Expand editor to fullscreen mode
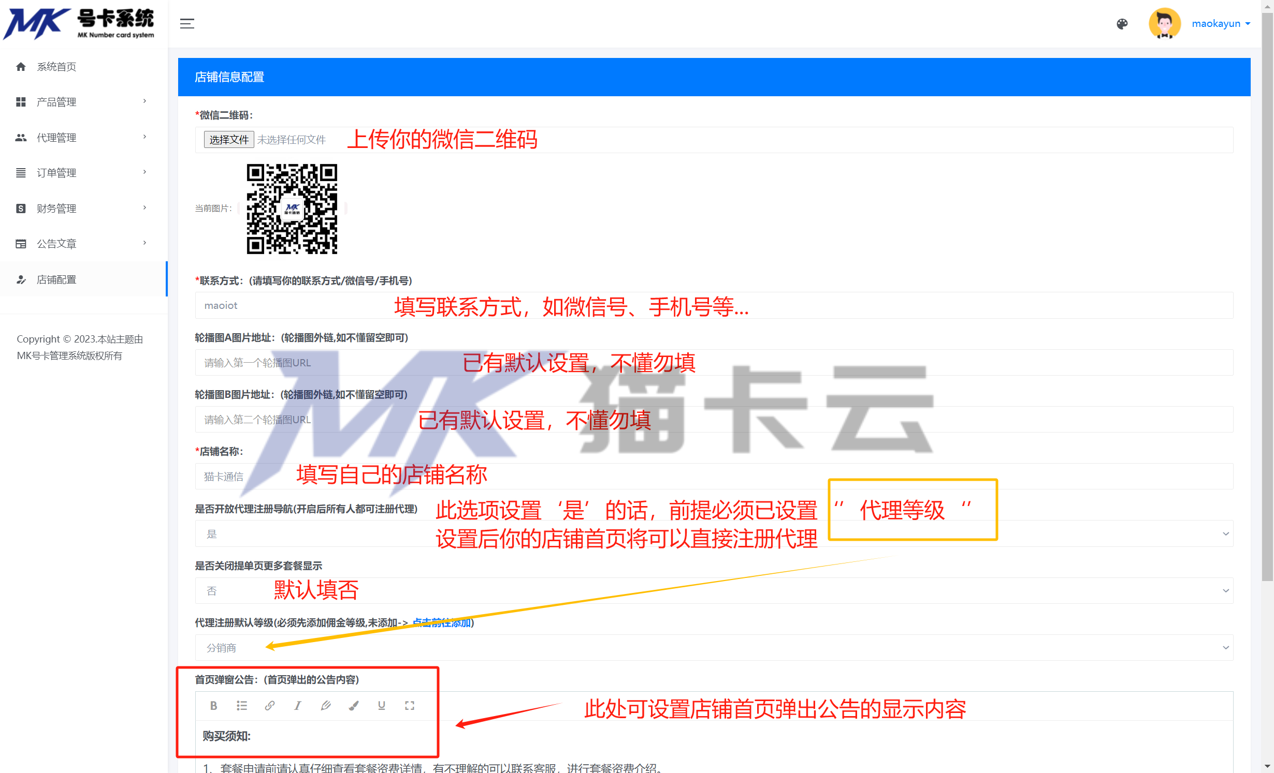This screenshot has width=1274, height=773. point(410,706)
